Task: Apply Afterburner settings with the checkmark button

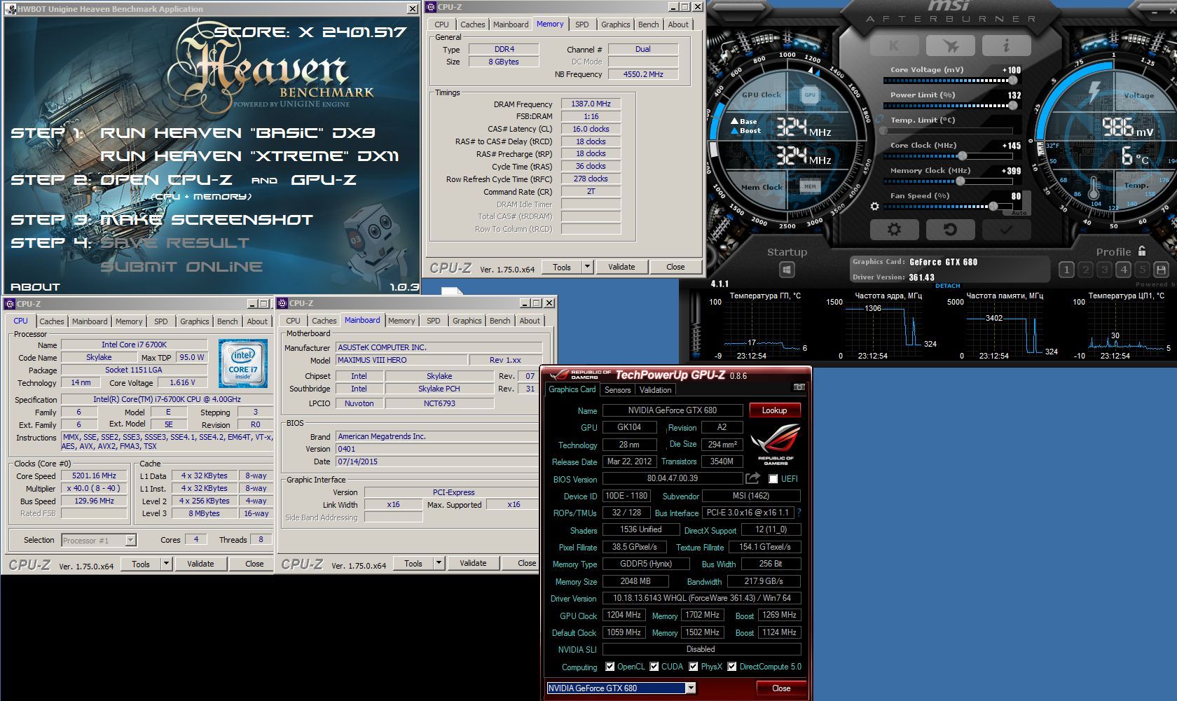Action: [x=1006, y=229]
